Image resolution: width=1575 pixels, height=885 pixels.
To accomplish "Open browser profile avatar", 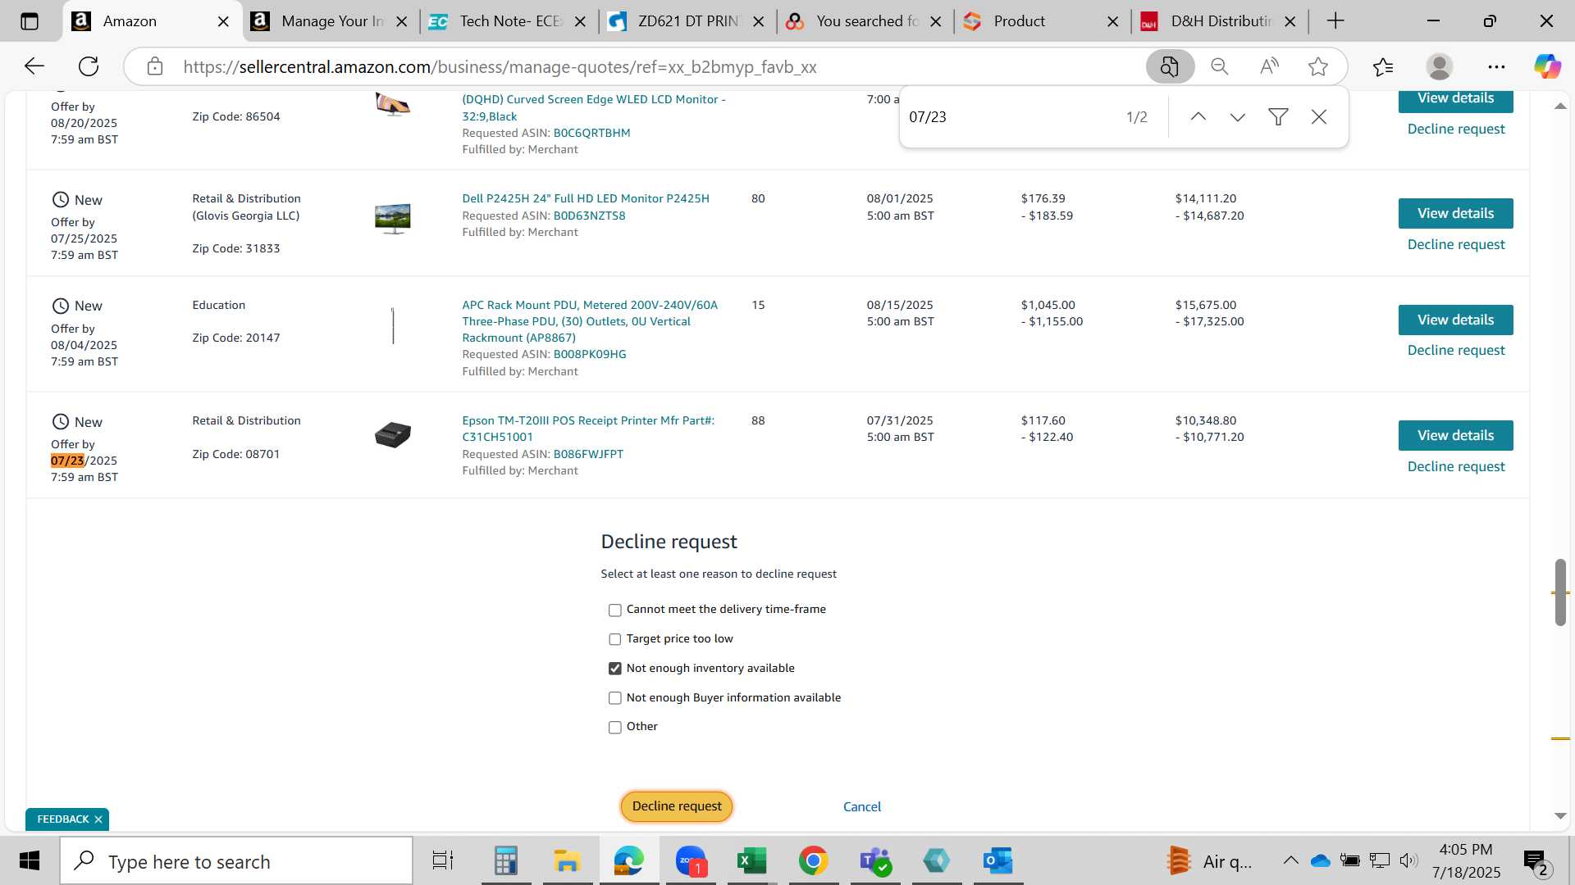I will click(x=1440, y=66).
